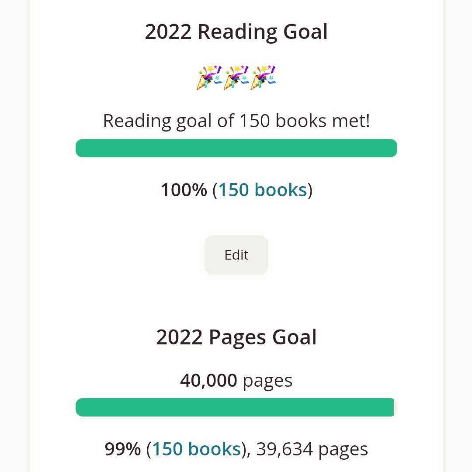Select the 2022 Pages Goal heading
The height and width of the screenshot is (472, 472).
click(236, 337)
